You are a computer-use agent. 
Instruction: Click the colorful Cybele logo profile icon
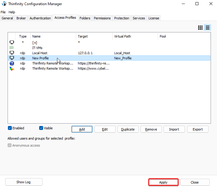[x=12, y=68]
